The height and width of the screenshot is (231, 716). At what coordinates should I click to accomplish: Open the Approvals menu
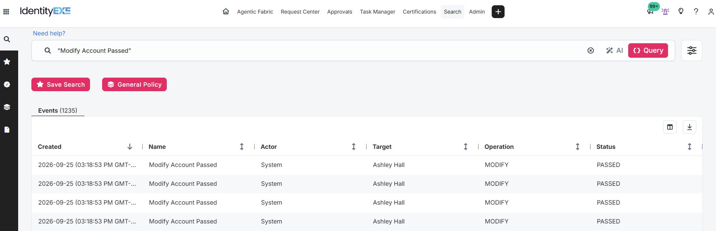coord(340,12)
